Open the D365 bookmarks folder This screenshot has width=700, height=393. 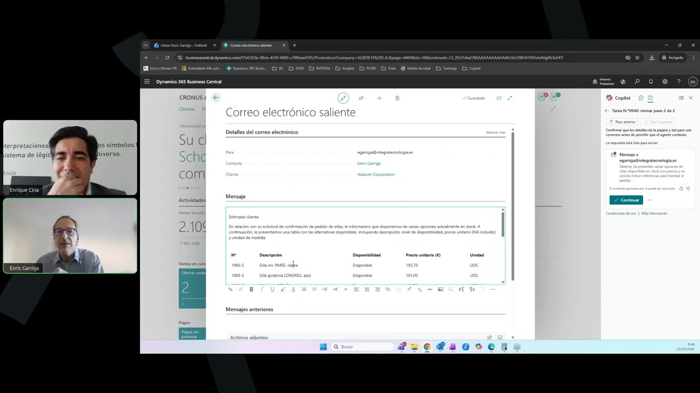tap(296, 68)
